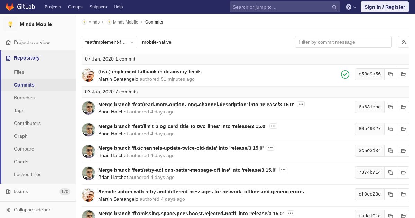This screenshot has height=218, width=415.
Task: Click the Project overview home icon
Action: [x=8, y=42]
